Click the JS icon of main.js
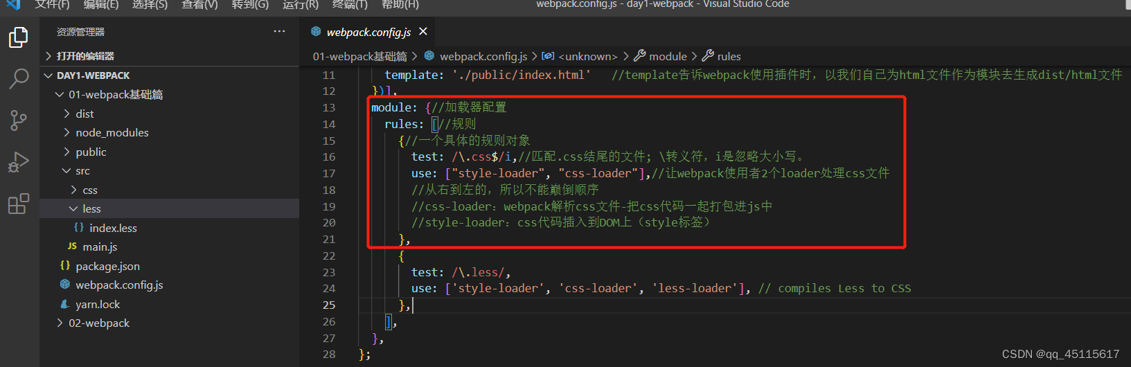 point(72,247)
